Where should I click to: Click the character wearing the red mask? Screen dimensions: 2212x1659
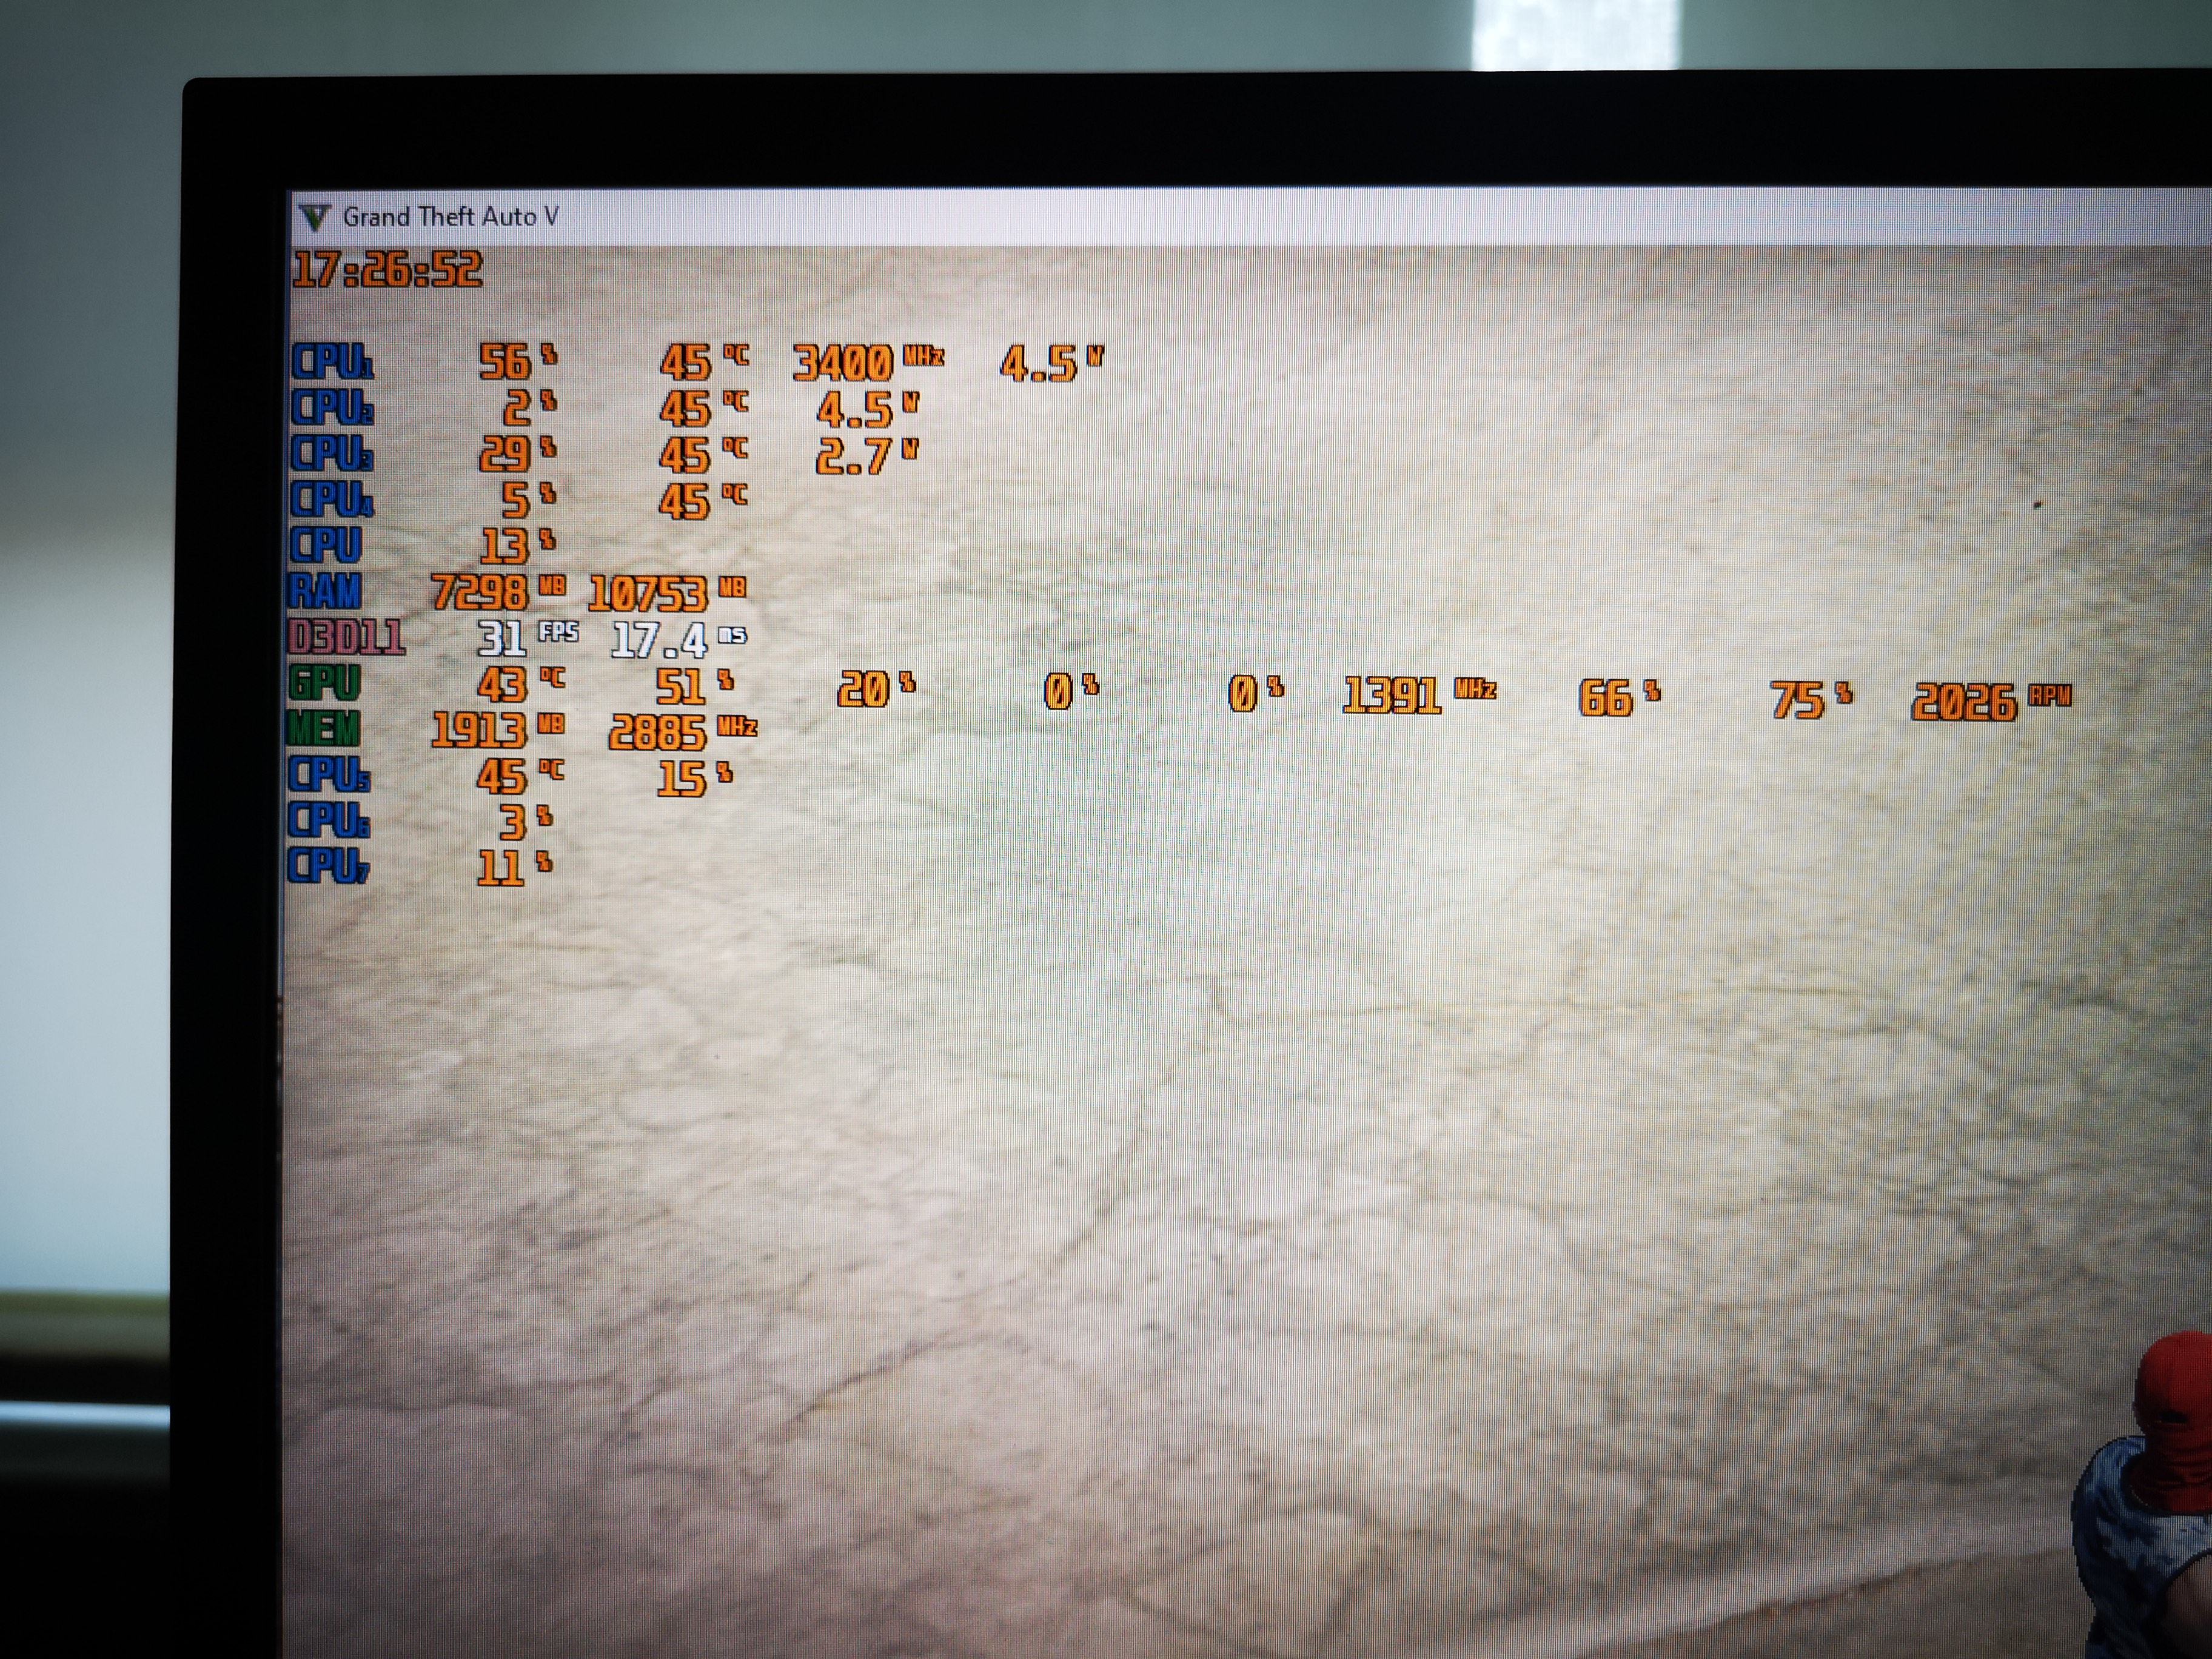(x=2143, y=1494)
